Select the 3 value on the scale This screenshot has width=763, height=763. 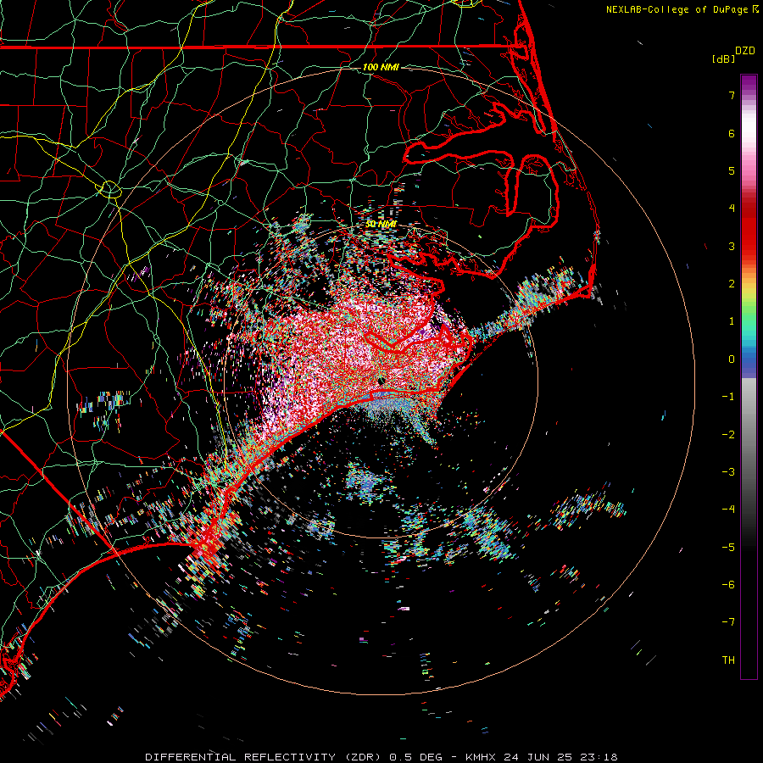pyautogui.click(x=732, y=246)
